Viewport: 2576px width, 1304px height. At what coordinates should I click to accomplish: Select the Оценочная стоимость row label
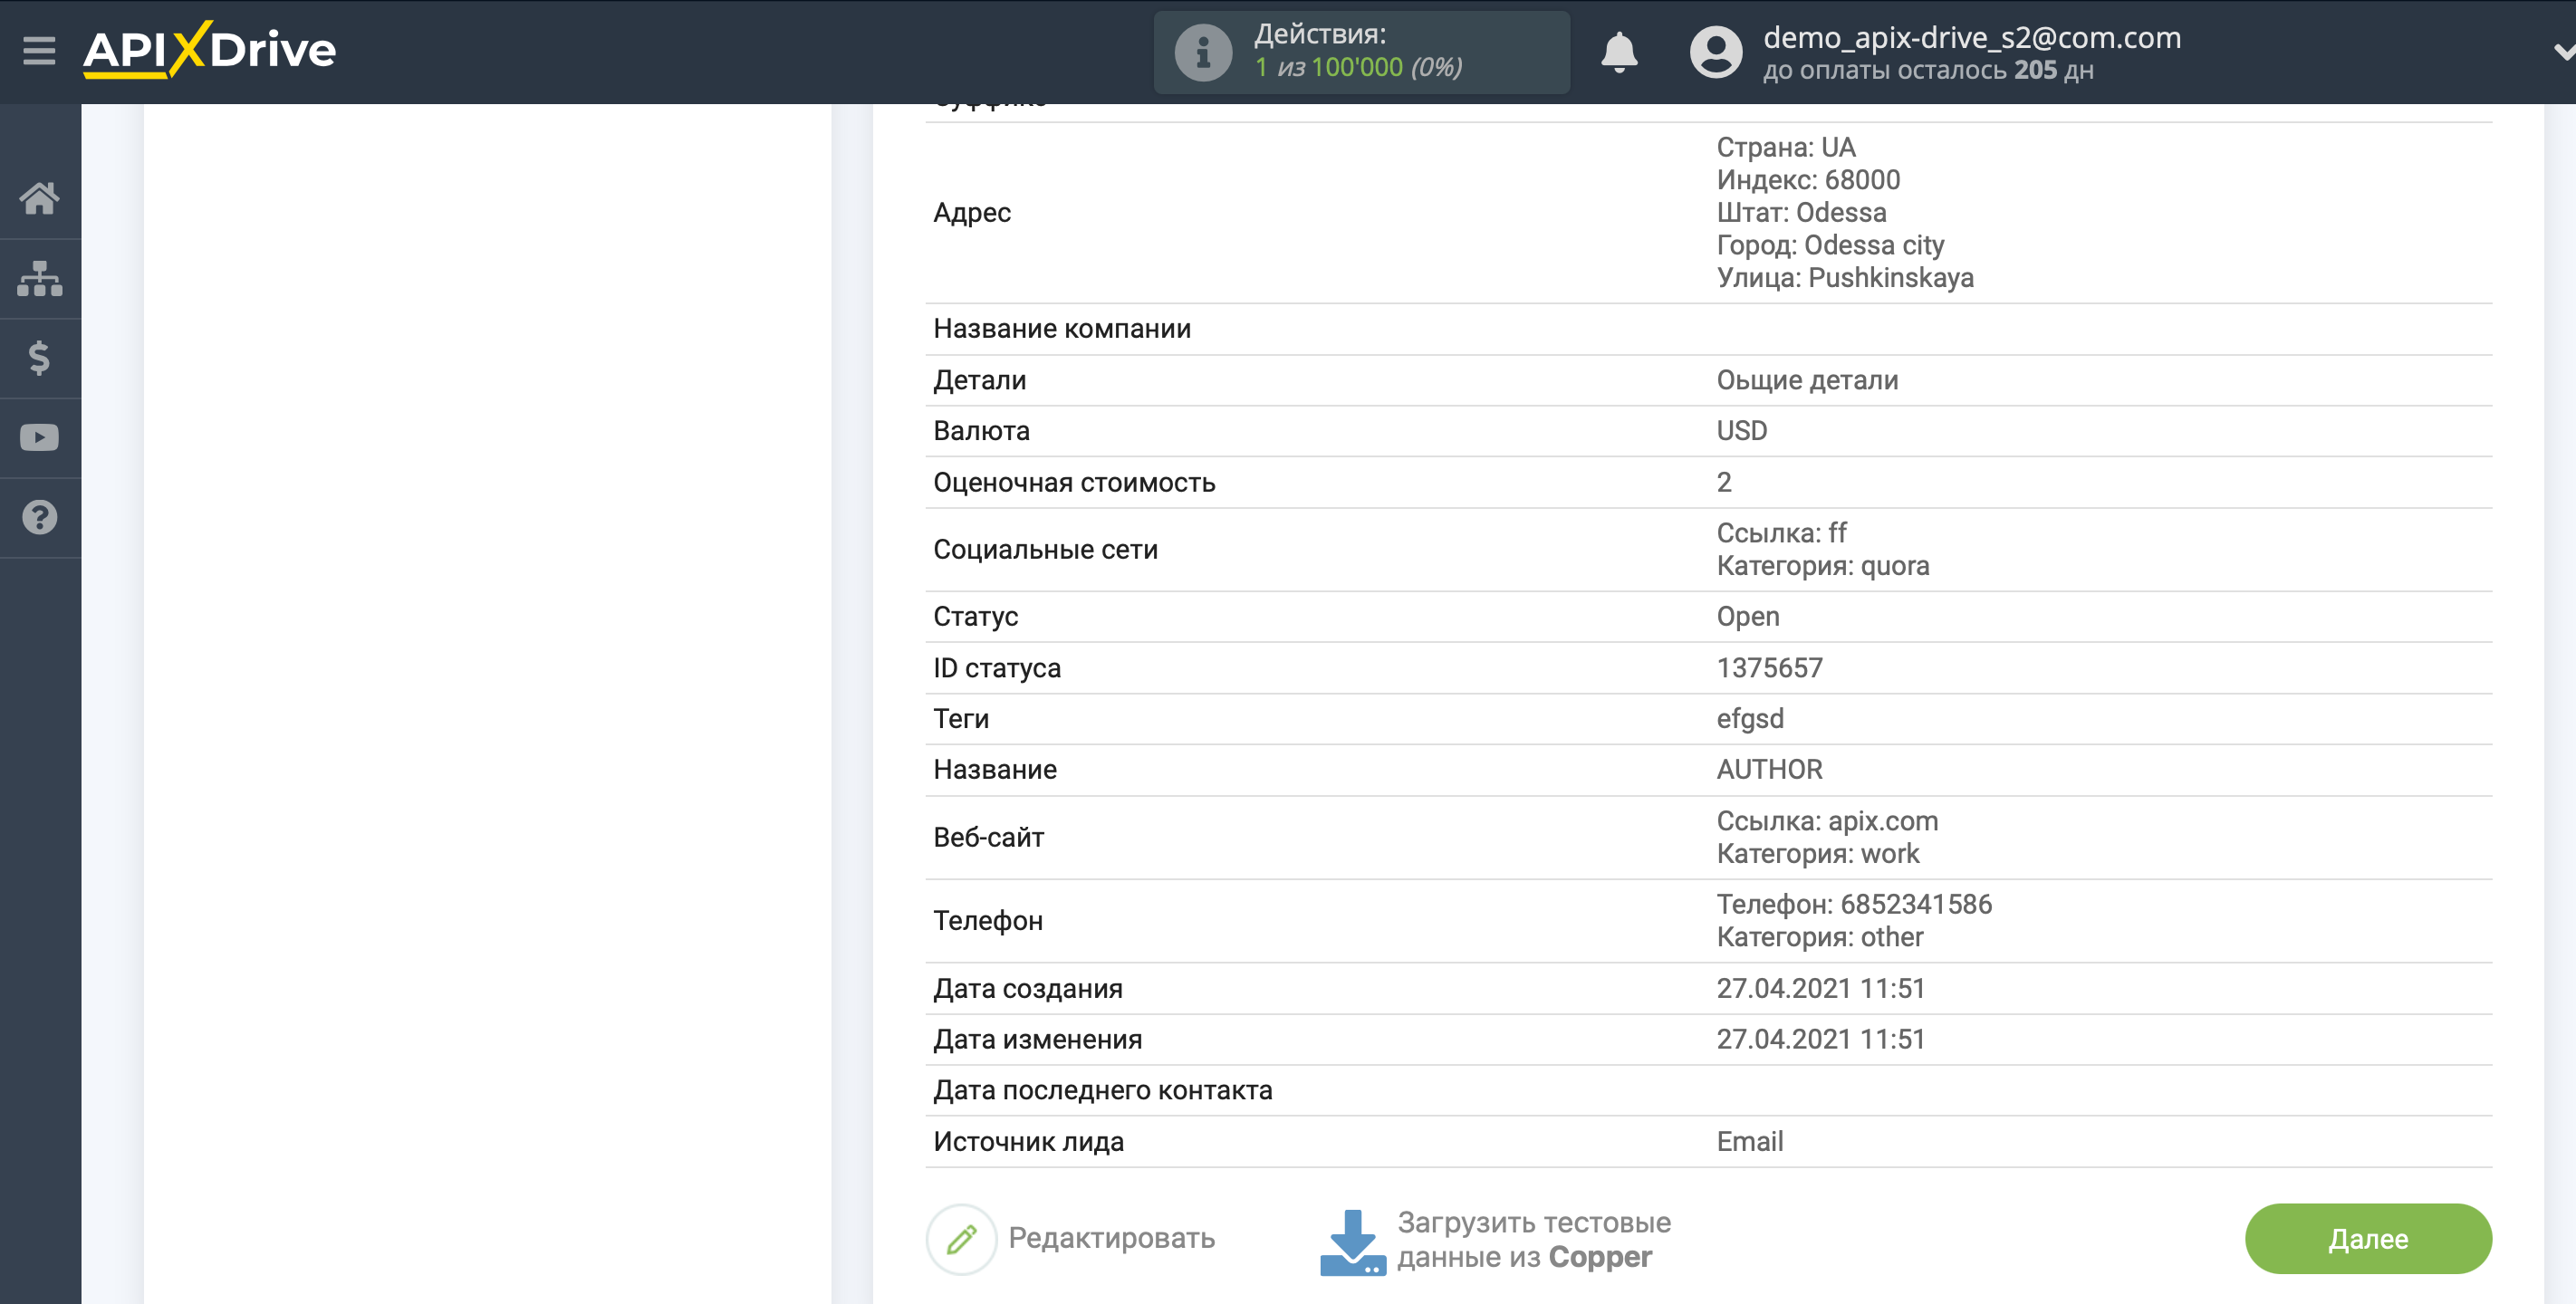click(x=1074, y=483)
